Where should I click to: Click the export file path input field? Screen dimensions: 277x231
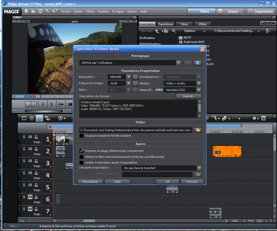136,130
